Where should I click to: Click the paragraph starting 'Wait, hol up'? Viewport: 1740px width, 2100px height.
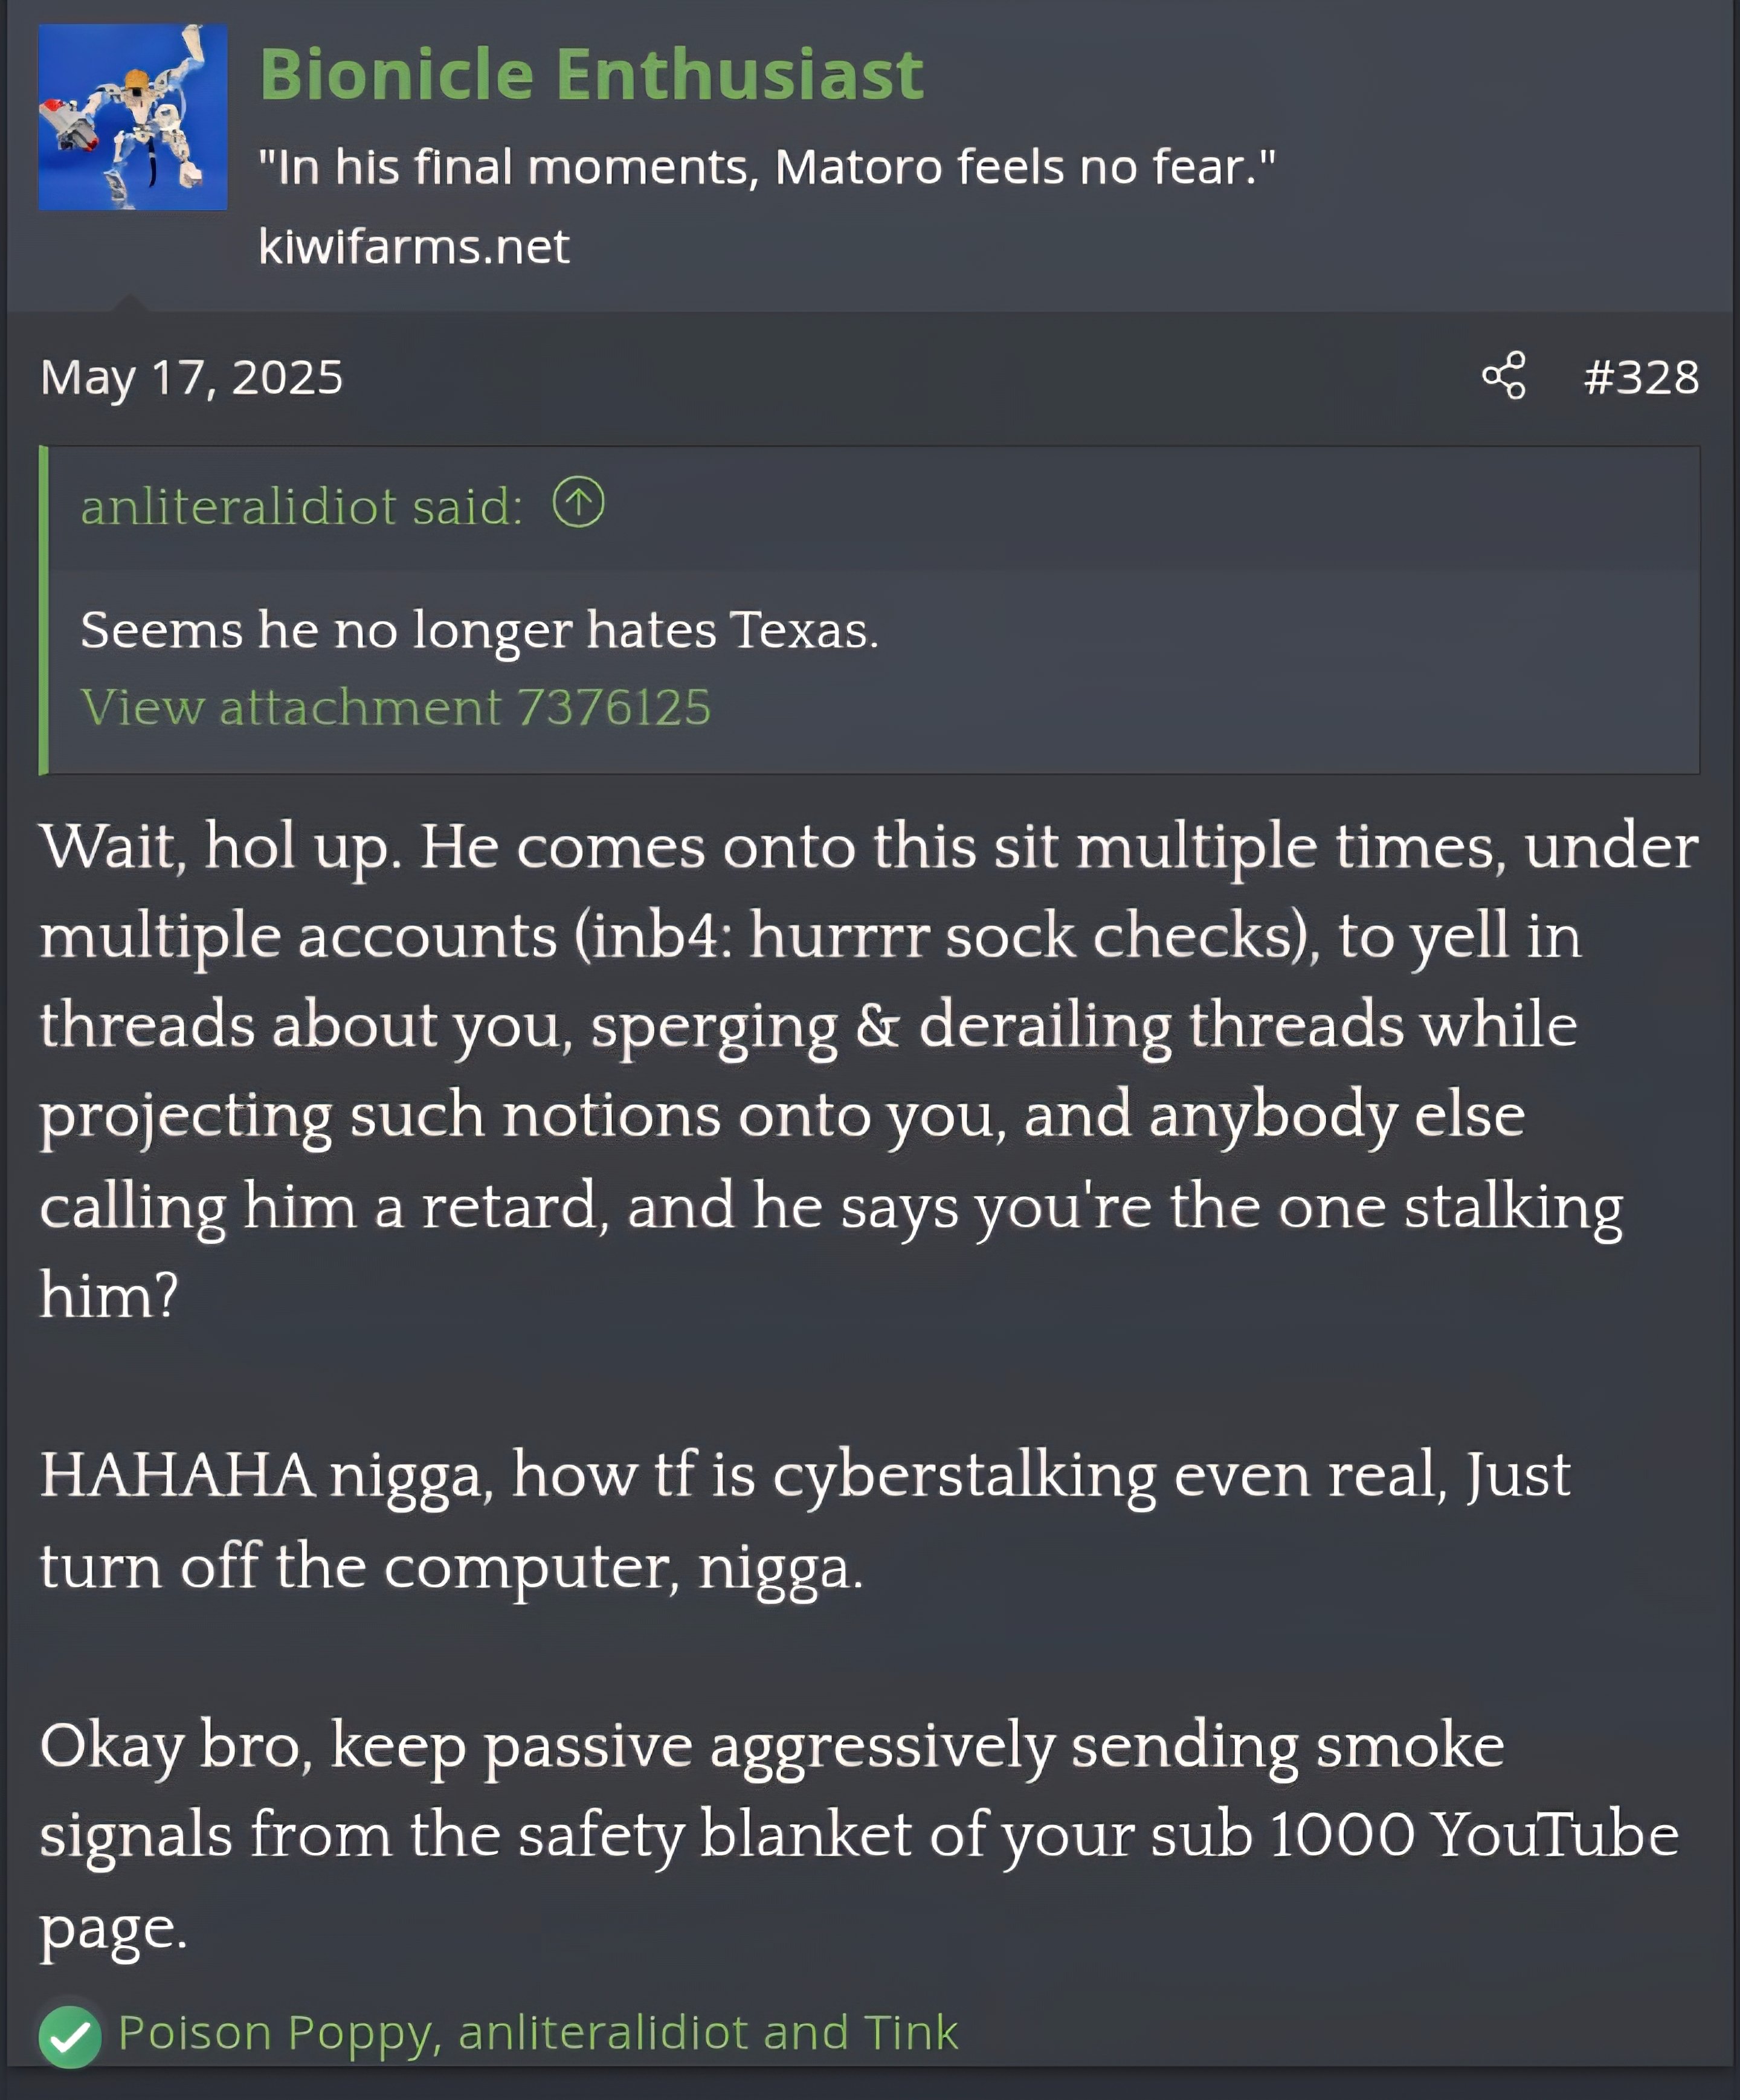click(868, 1070)
